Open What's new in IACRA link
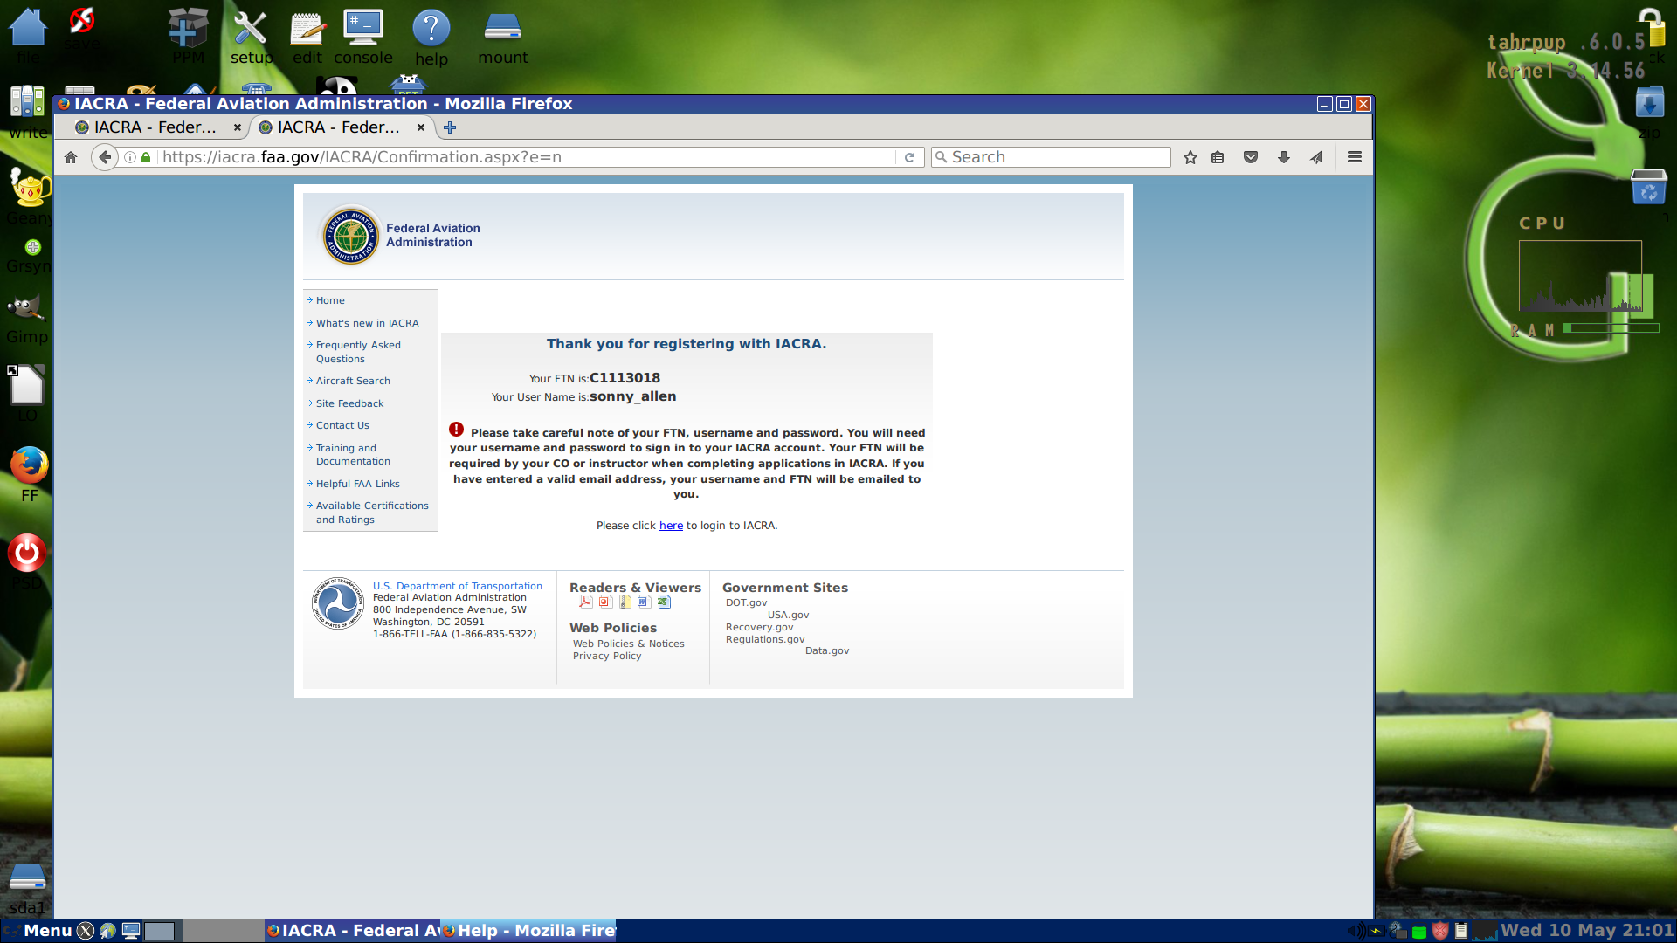Viewport: 1677px width, 943px height. [x=367, y=323]
